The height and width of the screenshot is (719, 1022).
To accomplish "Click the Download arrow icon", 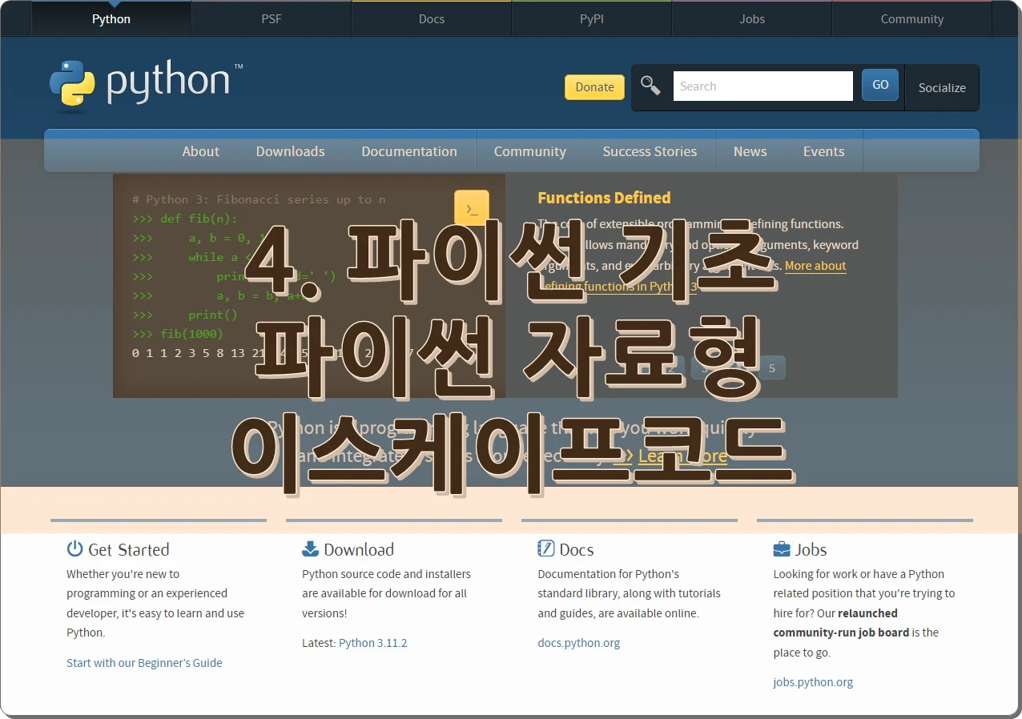I will (x=310, y=548).
